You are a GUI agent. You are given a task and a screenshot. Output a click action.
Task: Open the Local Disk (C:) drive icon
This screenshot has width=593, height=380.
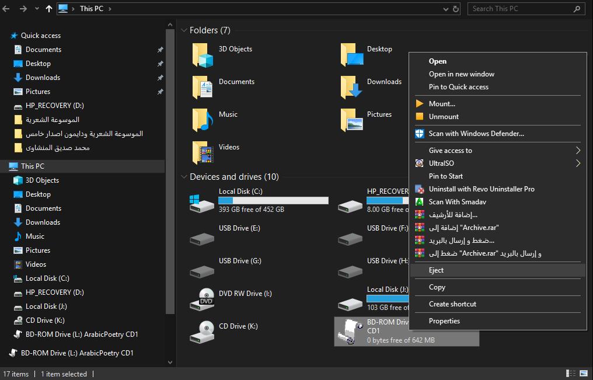[202, 203]
